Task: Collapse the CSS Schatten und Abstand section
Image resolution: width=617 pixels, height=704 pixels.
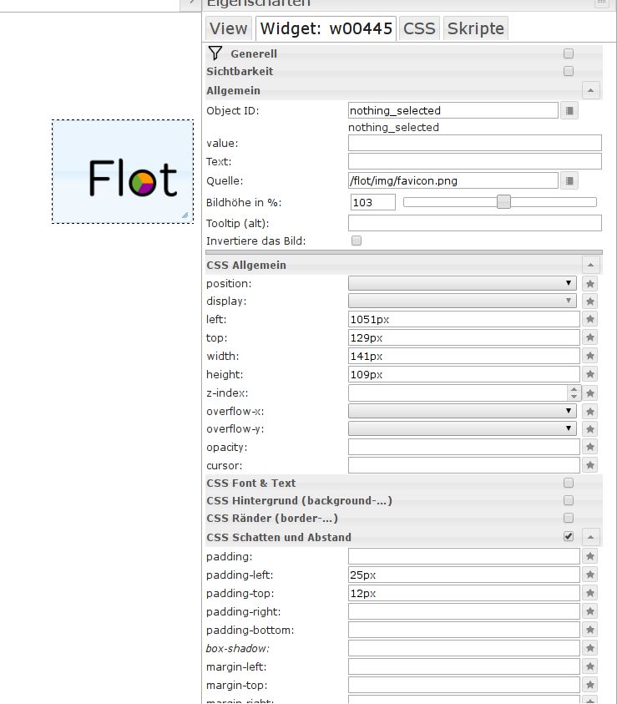Action: 590,537
